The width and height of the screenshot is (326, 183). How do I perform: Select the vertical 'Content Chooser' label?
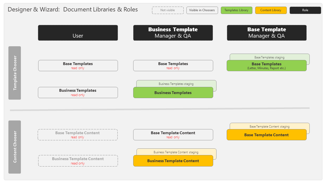tap(15, 147)
